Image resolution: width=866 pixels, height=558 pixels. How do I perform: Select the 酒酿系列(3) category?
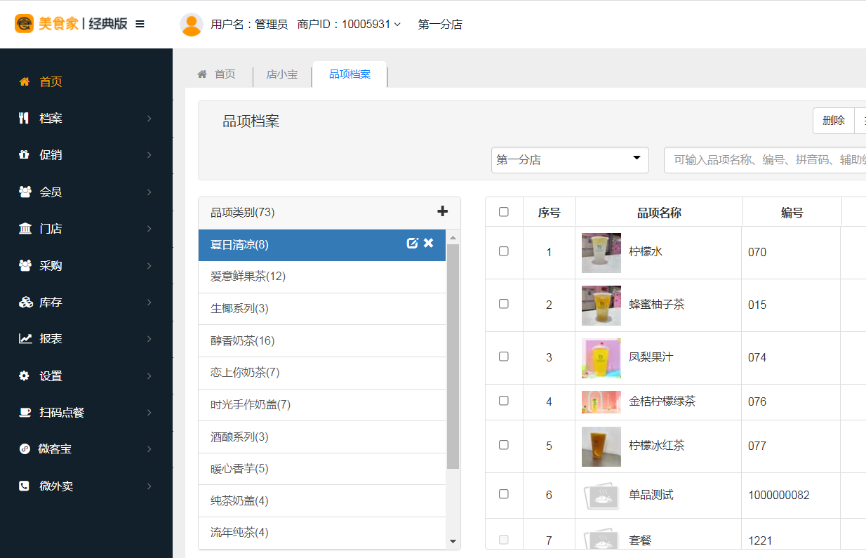pos(322,437)
